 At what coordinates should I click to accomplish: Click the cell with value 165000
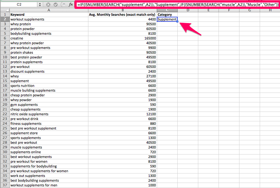[122, 38]
